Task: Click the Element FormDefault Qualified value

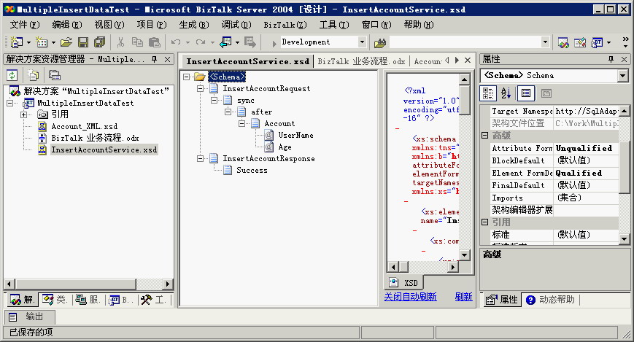Action: [x=586, y=173]
